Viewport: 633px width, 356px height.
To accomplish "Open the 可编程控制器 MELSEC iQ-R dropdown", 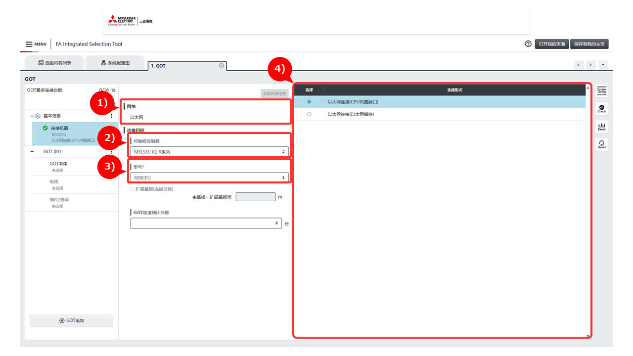I will [x=209, y=152].
